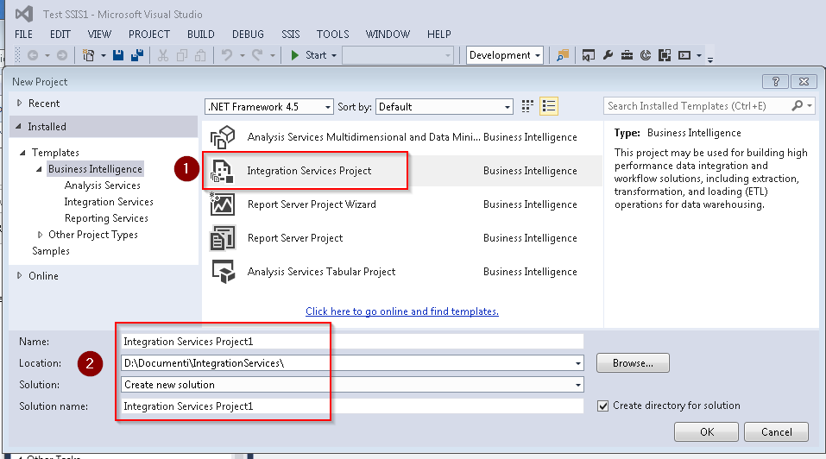The image size is (826, 459).
Task: Click the New Project dialog help button
Action: pos(775,82)
